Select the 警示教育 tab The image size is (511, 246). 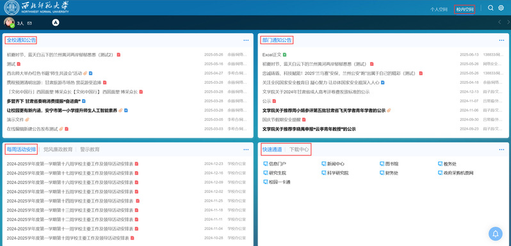point(90,150)
